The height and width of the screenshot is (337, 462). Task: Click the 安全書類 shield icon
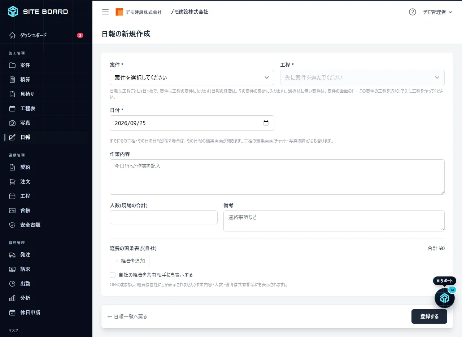12,225
